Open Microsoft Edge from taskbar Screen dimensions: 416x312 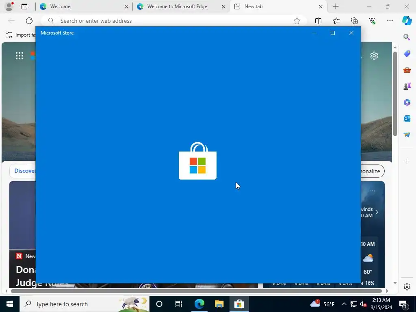point(199,304)
